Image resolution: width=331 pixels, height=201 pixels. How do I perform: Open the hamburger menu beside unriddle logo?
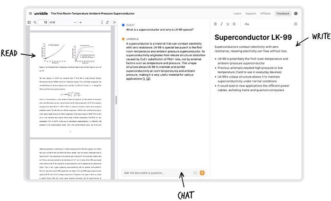tap(31, 14)
